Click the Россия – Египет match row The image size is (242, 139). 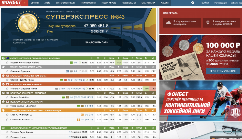[78, 137]
